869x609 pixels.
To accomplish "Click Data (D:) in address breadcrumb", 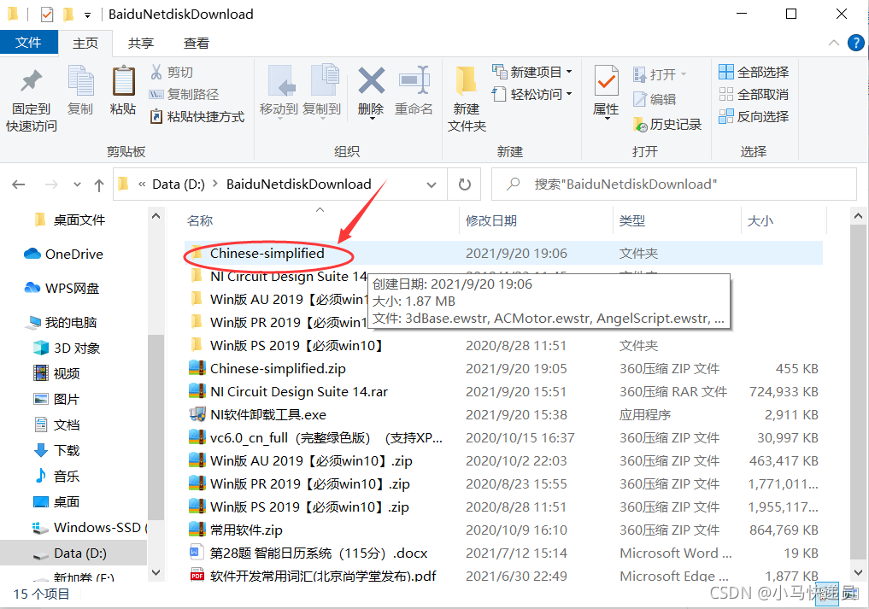I will coord(179,184).
